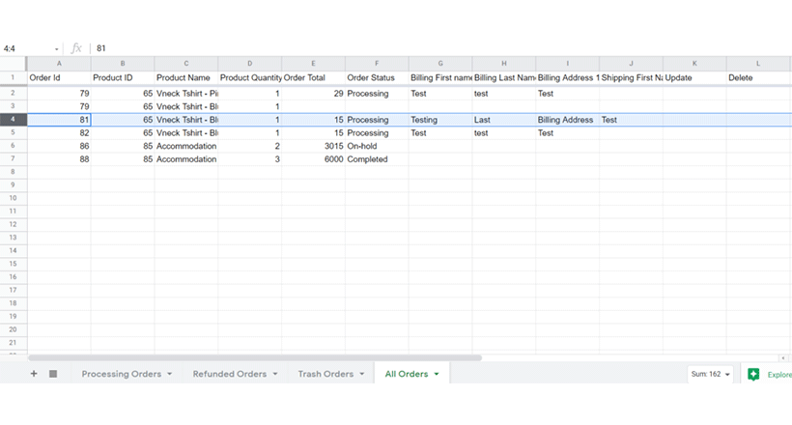Add a new sheet with the plus icon
Image resolution: width=792 pixels, height=425 pixels.
(x=34, y=374)
